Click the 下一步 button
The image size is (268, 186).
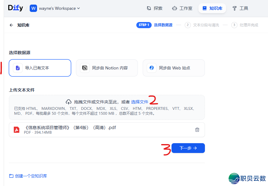coord(188,148)
